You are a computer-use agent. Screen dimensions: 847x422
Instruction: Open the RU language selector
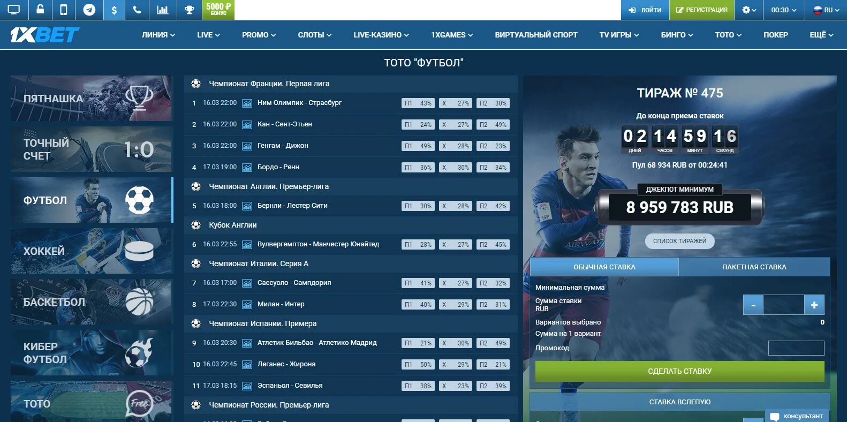(x=826, y=10)
